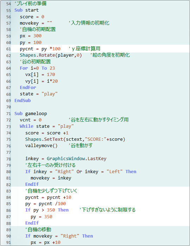Click the movekey = "" assignment

coord(36,23)
